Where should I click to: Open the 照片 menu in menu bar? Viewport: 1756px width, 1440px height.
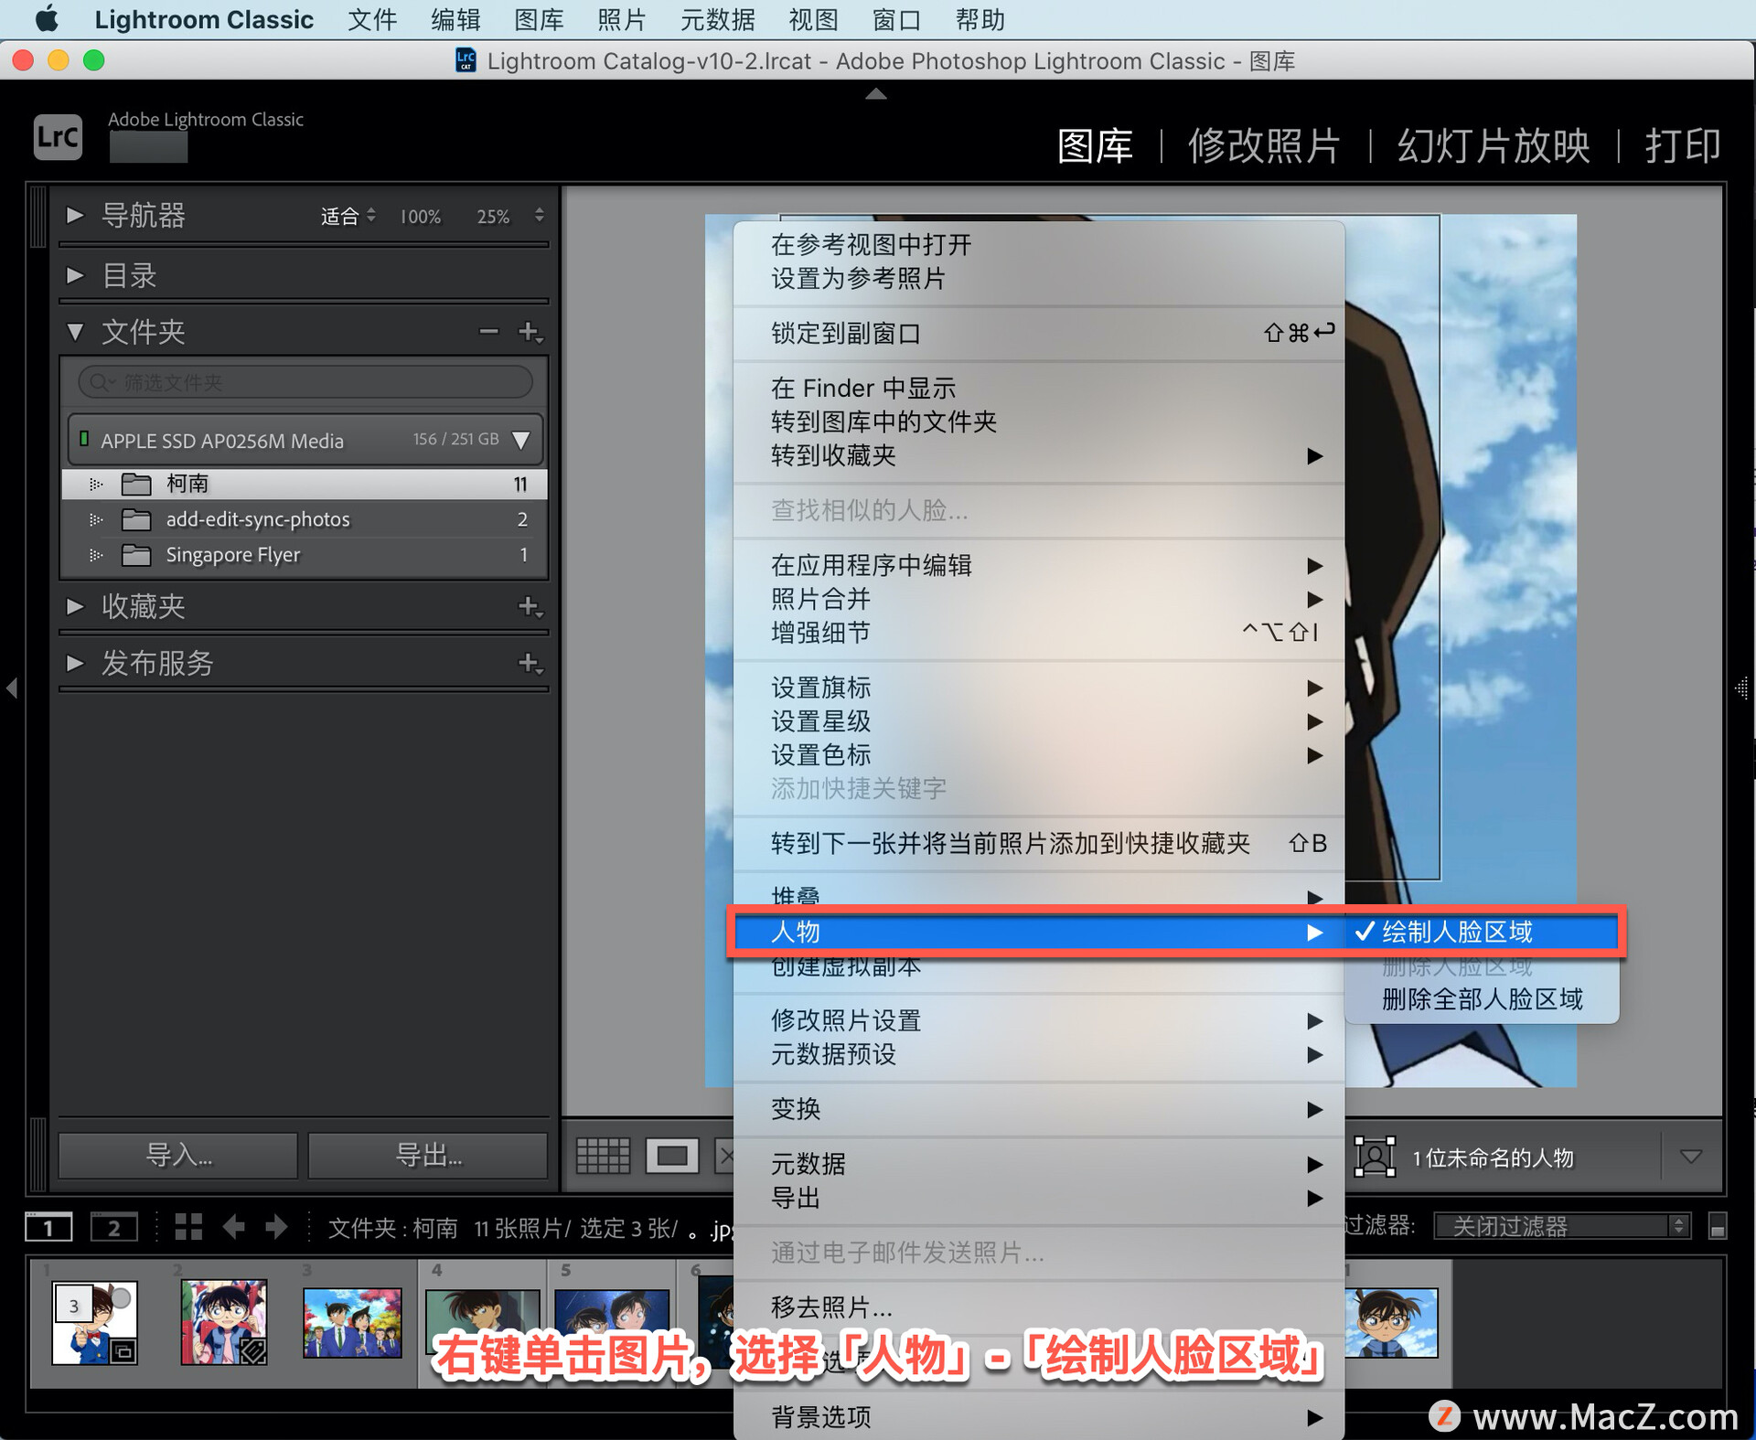[622, 19]
